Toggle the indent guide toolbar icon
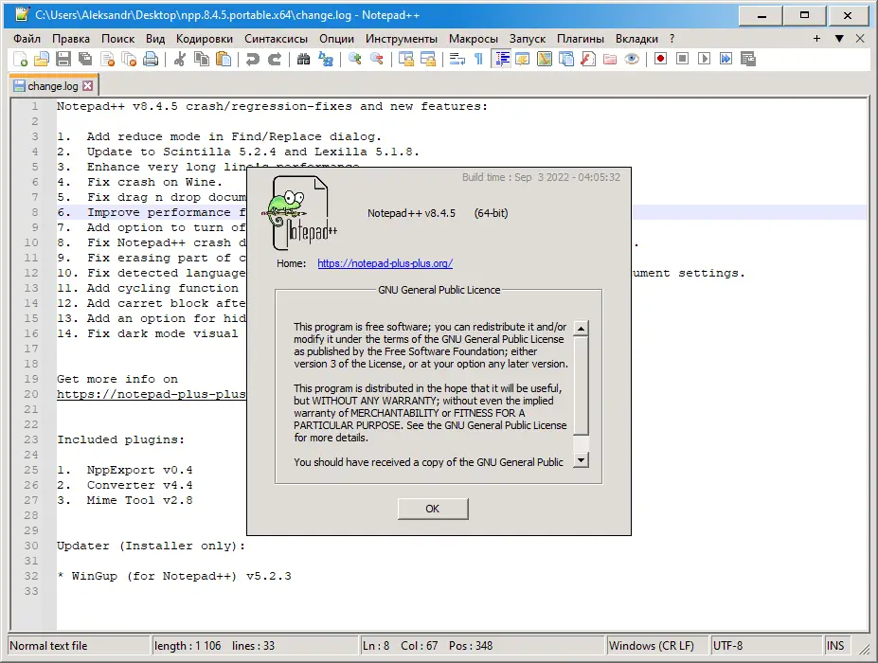This screenshot has height=663, width=878. coord(501,59)
